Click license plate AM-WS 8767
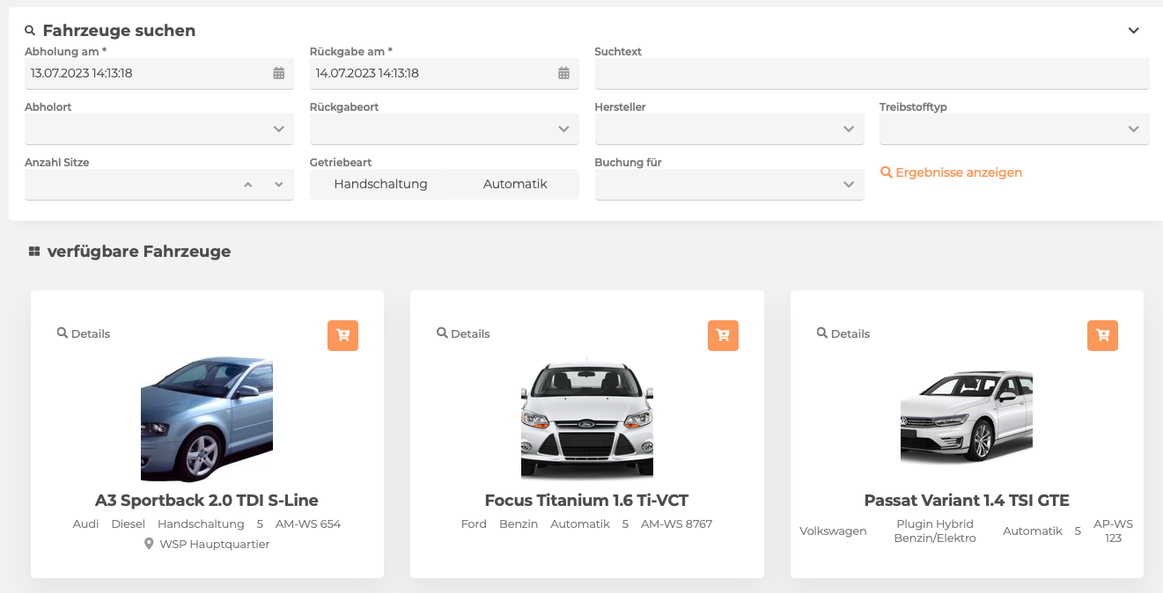 coord(676,524)
